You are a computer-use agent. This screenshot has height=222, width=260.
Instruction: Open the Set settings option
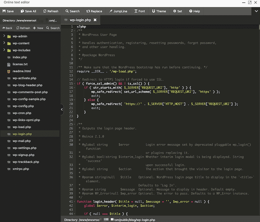[177, 11]
